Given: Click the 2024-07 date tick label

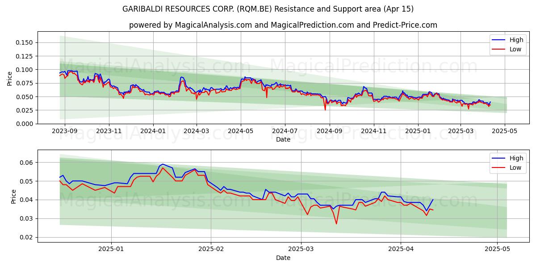Looking at the screenshot, I should click(x=285, y=131).
